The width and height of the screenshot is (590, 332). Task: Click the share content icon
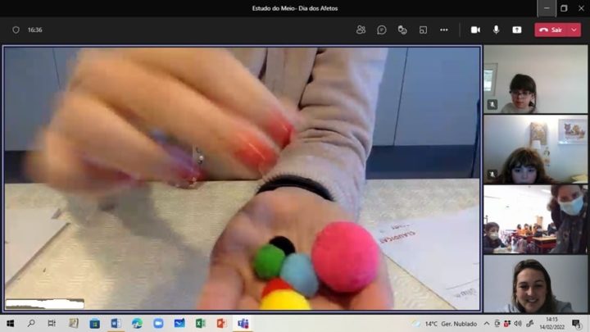click(517, 30)
